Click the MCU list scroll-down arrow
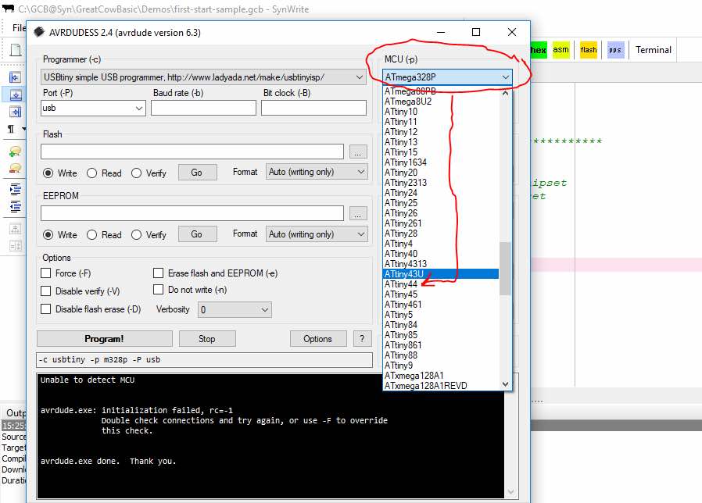The width and height of the screenshot is (702, 503). tap(505, 384)
